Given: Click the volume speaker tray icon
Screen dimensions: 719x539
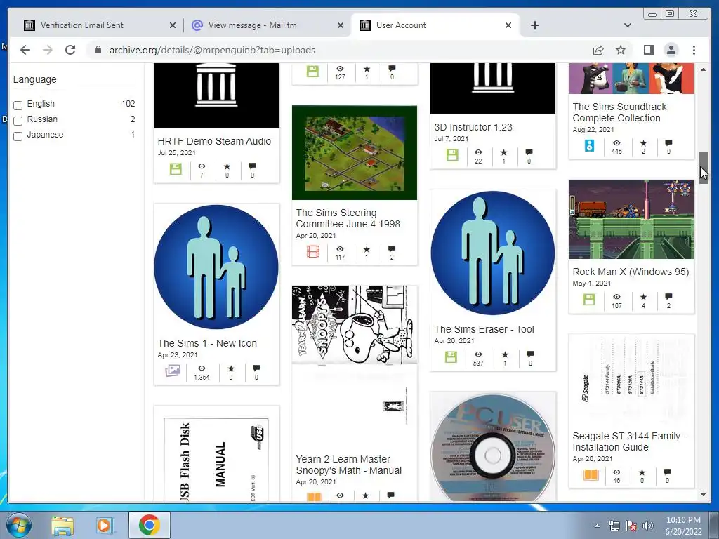Looking at the screenshot, I should pyautogui.click(x=648, y=526).
